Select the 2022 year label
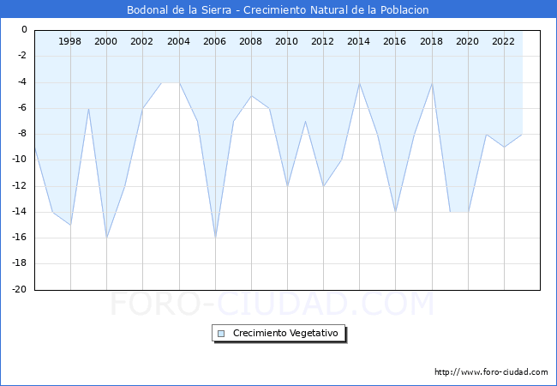This screenshot has width=557, height=386. 503,41
